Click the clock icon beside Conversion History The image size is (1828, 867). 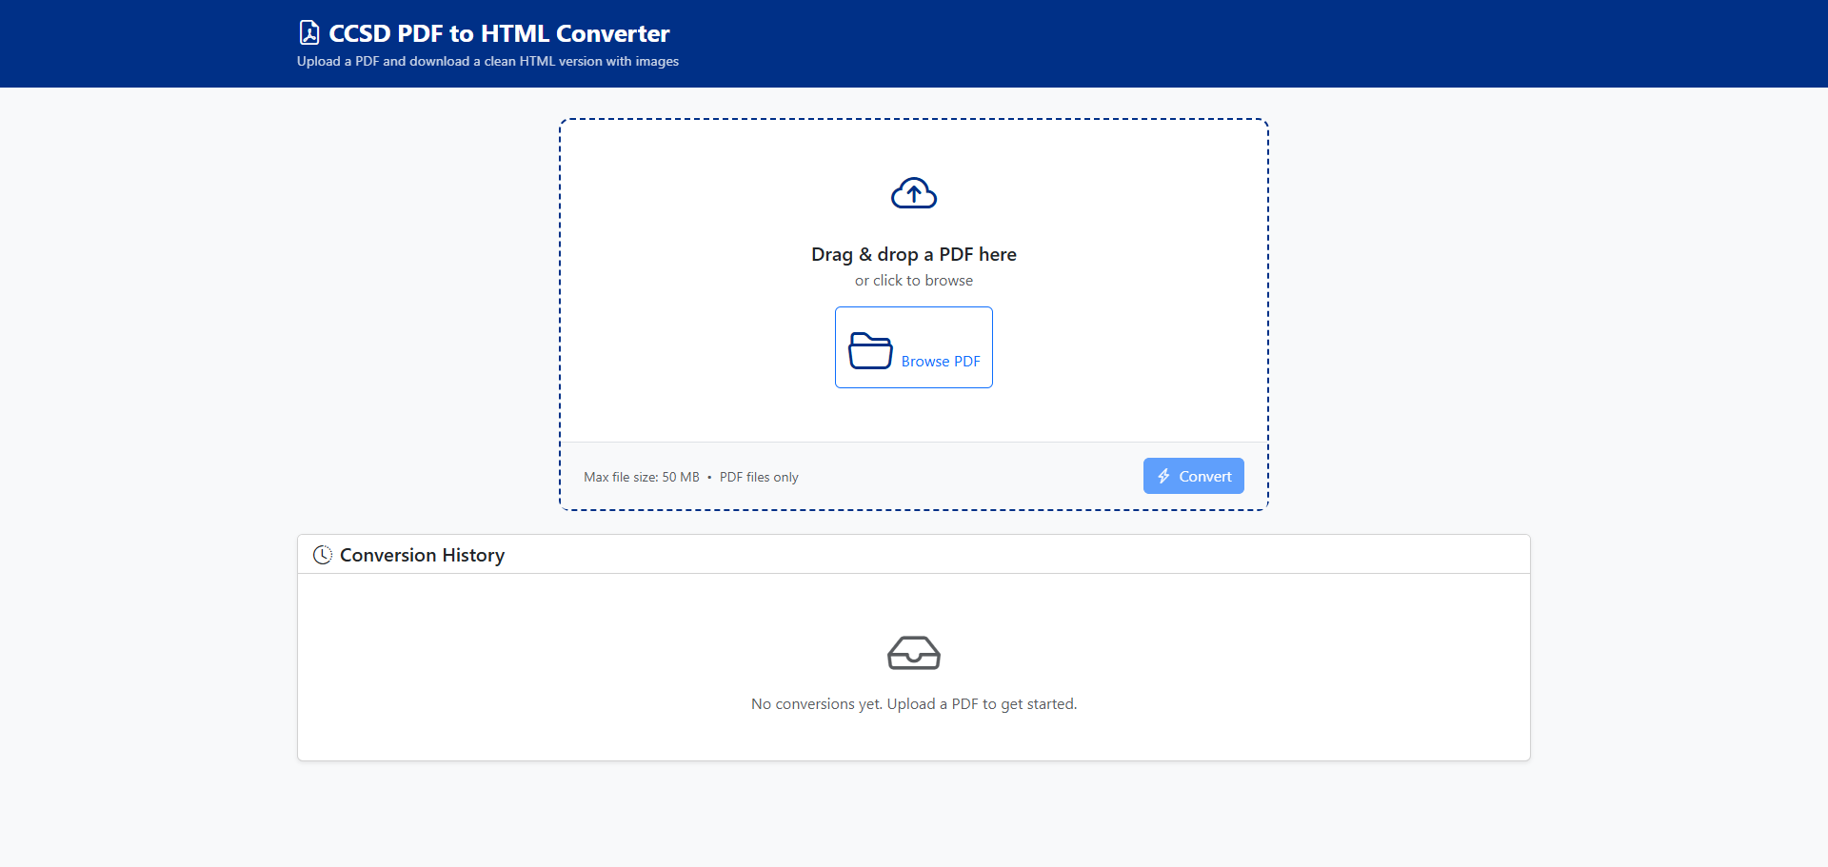(323, 555)
